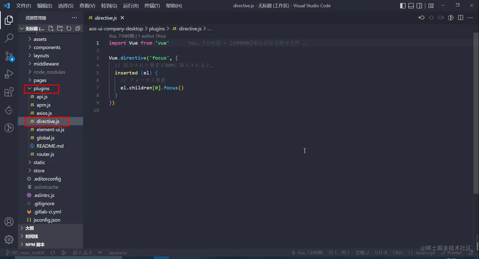Viewport: 479px width, 259px height.
Task: Open the 终端(T) menu
Action: 152,6
